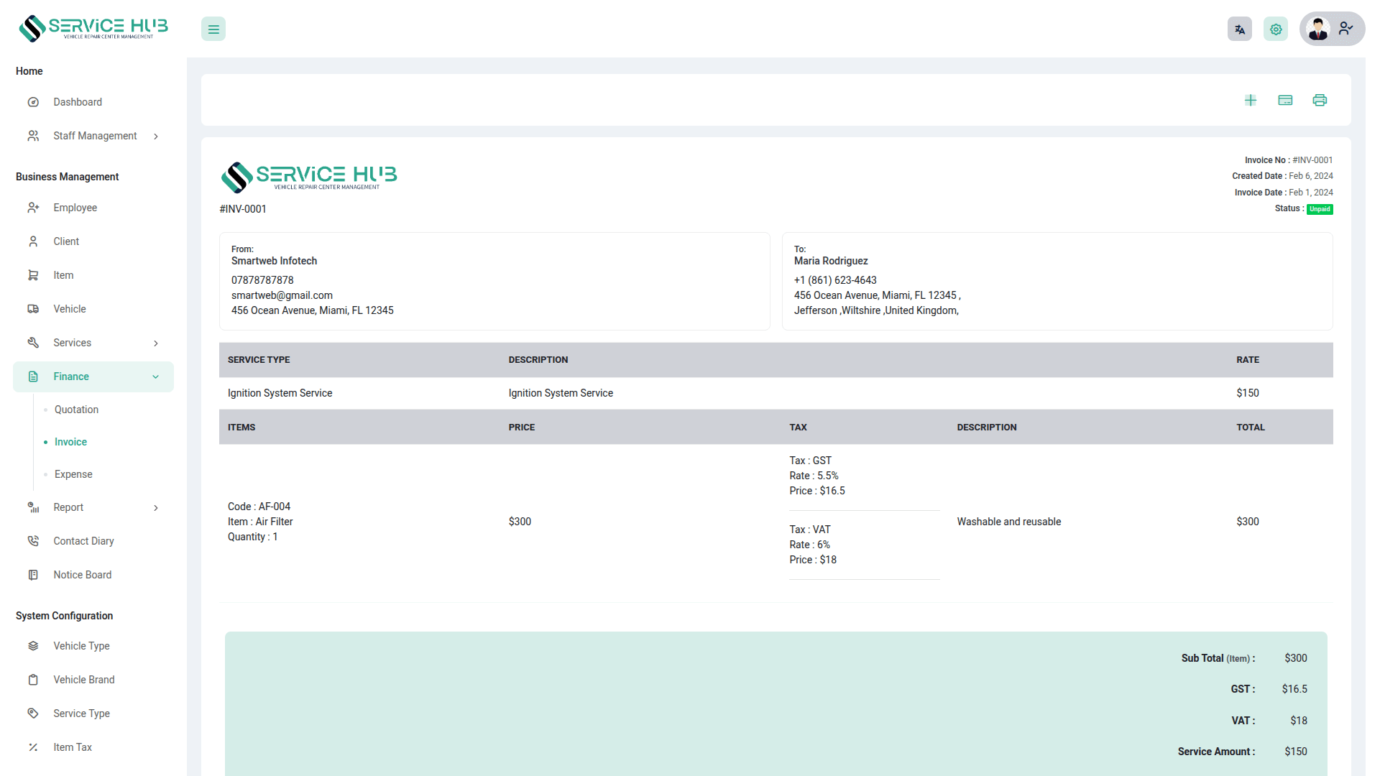Viewport: 1380px width, 776px height.
Task: Expand the Services submenu
Action: pyautogui.click(x=156, y=343)
